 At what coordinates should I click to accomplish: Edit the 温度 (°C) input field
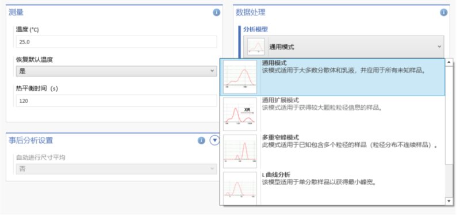click(x=117, y=42)
